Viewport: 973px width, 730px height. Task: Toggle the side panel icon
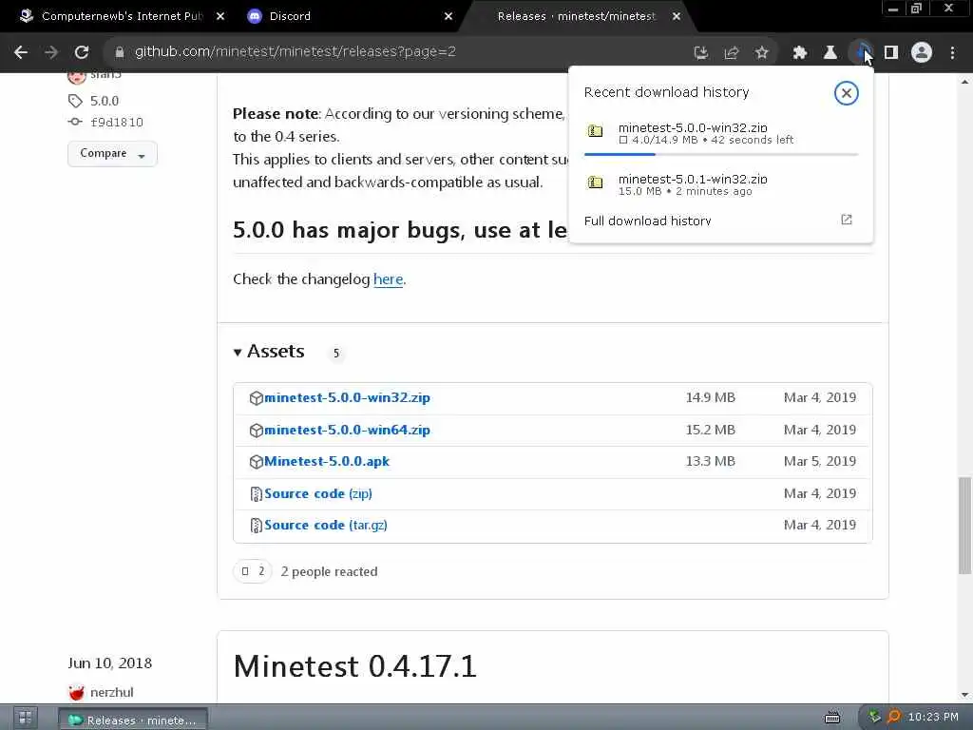891,53
